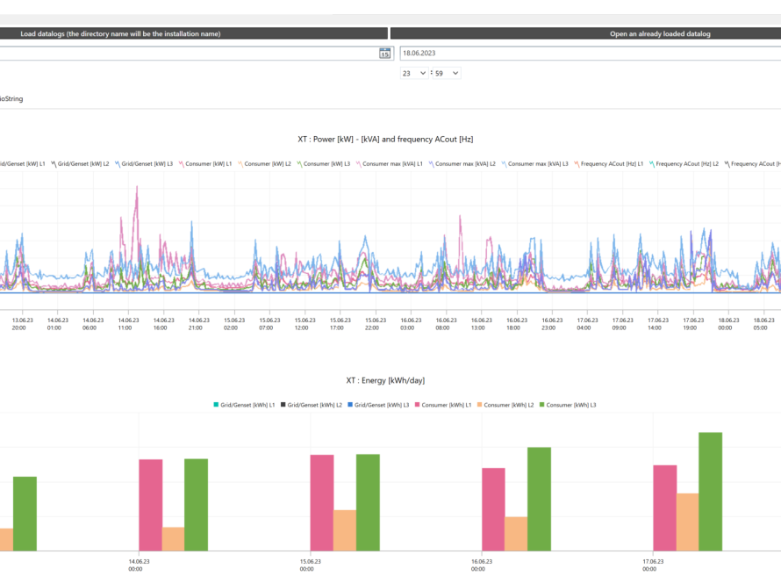Click the Consumer [kWh] L3 green swatch

[x=541, y=405]
